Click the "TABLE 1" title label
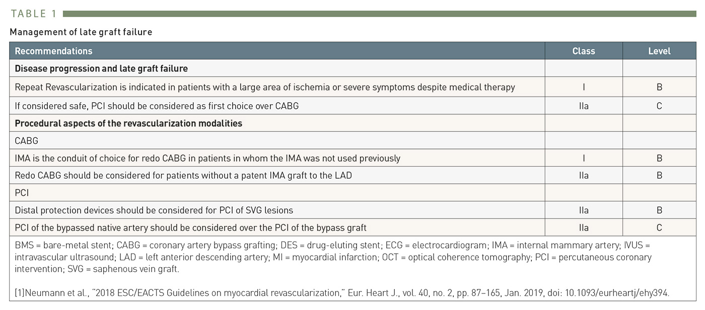 tap(33, 14)
